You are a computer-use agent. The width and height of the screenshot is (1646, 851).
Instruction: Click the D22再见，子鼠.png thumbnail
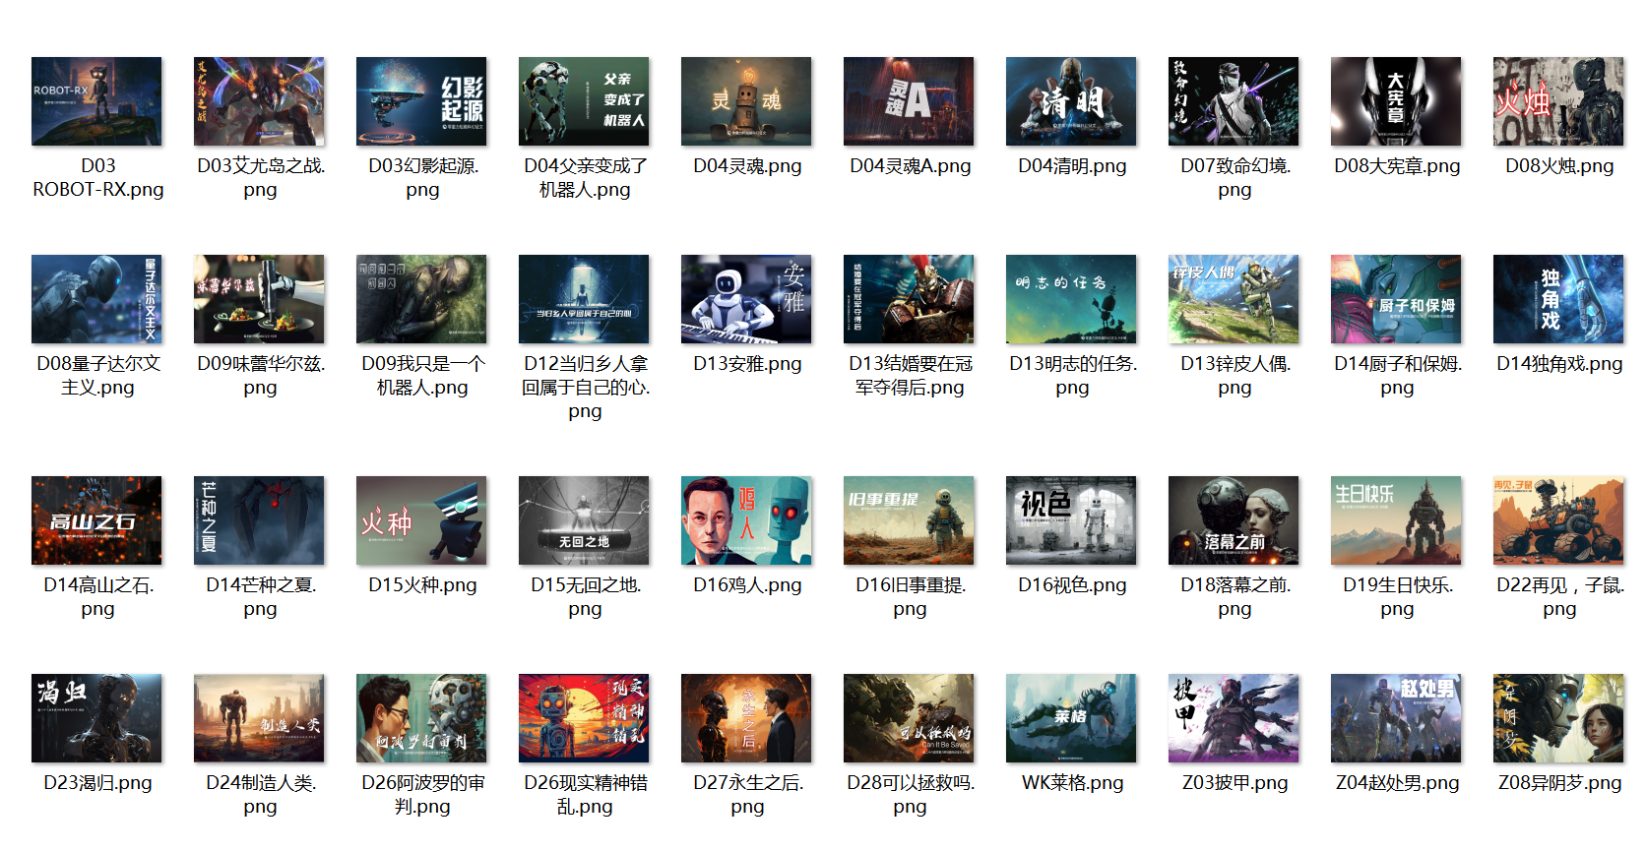[1558, 520]
